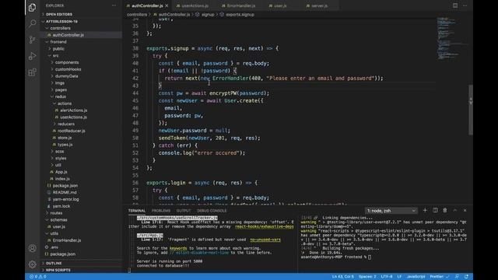Switch to the userActions.js editor tab
498x280 pixels.
[x=195, y=5]
